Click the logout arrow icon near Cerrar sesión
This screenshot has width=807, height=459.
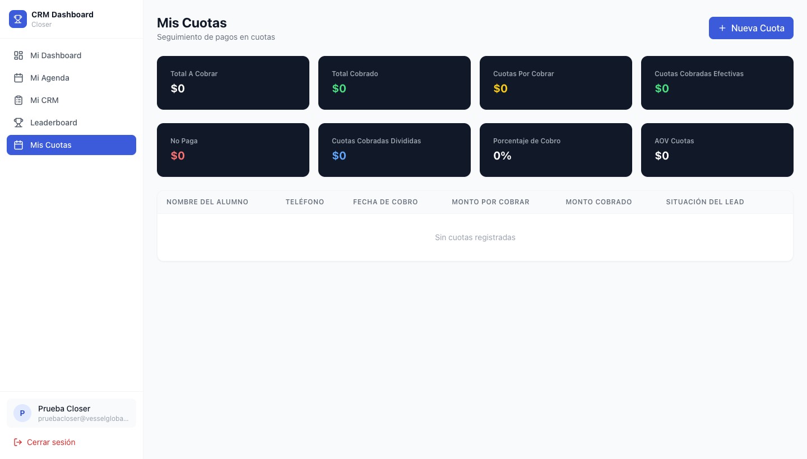18,442
